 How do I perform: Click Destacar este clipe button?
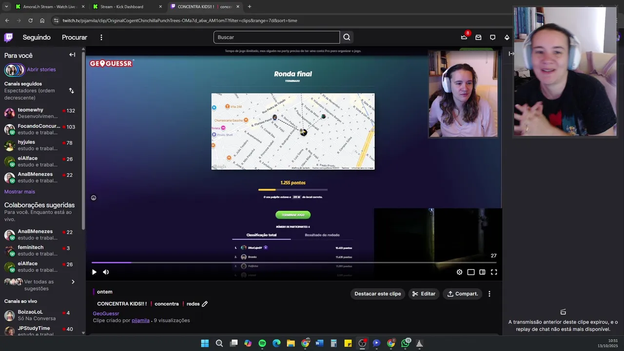[x=378, y=294]
